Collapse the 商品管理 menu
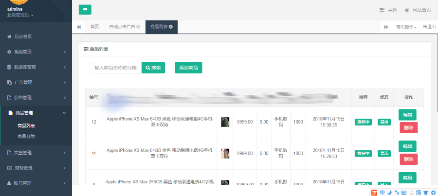The width and height of the screenshot is (438, 196). pos(36,113)
